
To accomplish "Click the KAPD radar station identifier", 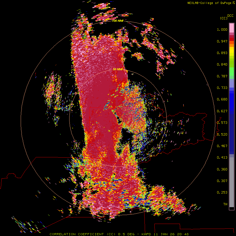I will tap(147, 234).
